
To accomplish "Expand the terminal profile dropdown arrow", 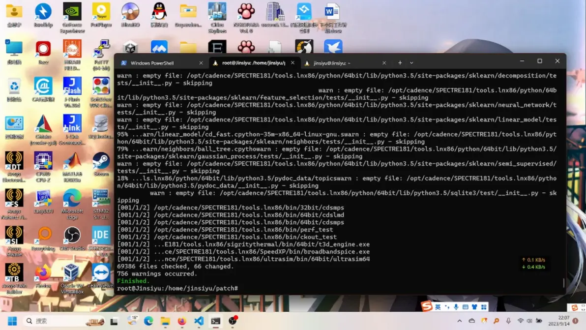I will tap(411, 63).
